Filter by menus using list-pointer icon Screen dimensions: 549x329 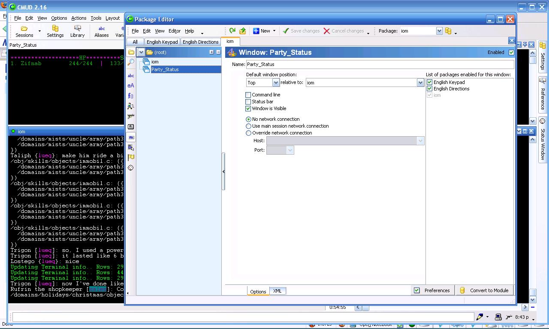click(131, 147)
